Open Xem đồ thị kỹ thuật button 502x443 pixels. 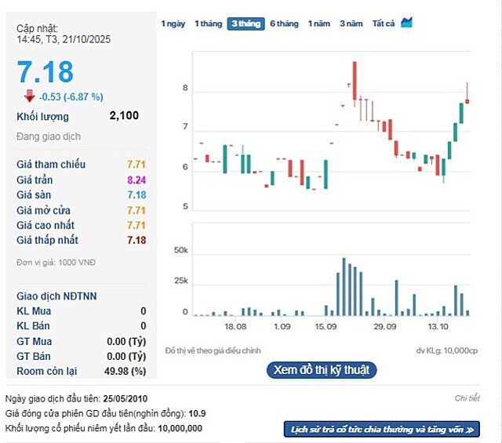(x=322, y=370)
